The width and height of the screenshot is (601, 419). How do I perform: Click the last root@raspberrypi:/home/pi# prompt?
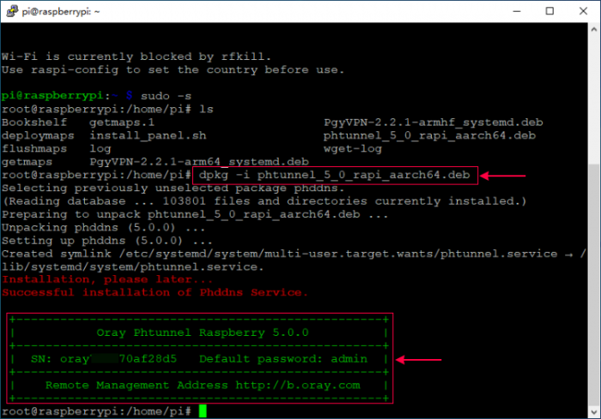click(x=96, y=411)
